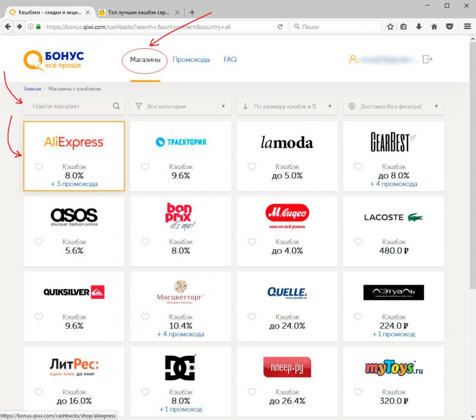Add AliExpress to favorites with heart
This screenshot has width=476, height=420.
pos(39,166)
